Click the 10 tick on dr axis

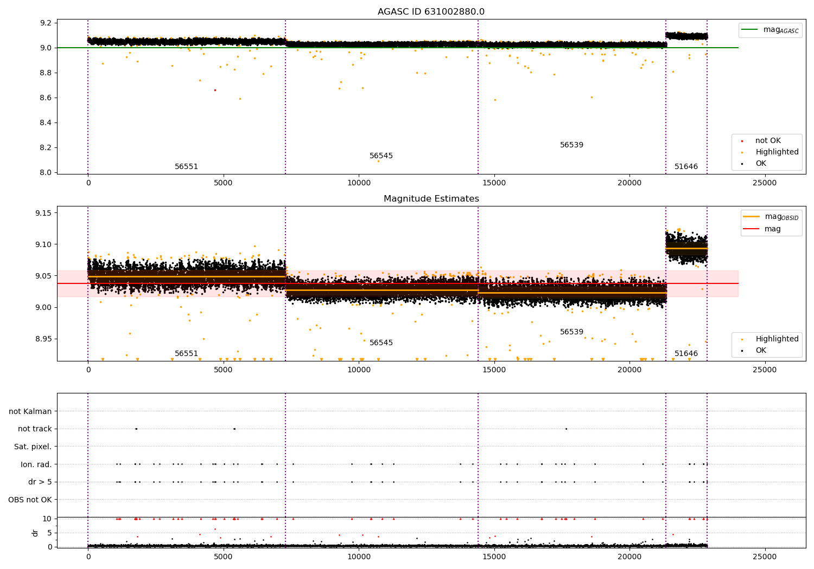[47, 519]
